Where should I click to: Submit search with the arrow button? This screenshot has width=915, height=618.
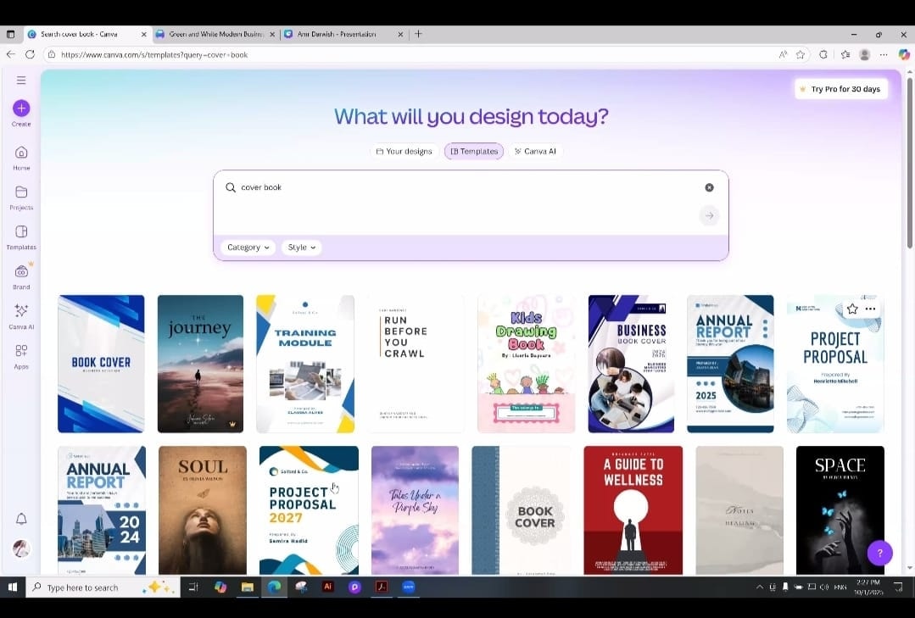(x=709, y=216)
